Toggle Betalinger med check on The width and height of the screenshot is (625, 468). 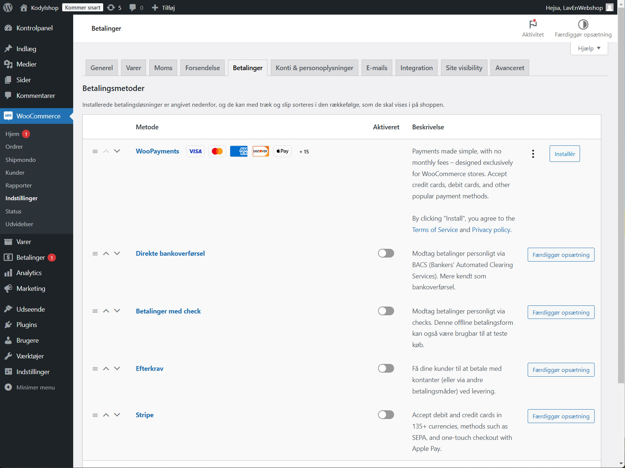(x=386, y=311)
